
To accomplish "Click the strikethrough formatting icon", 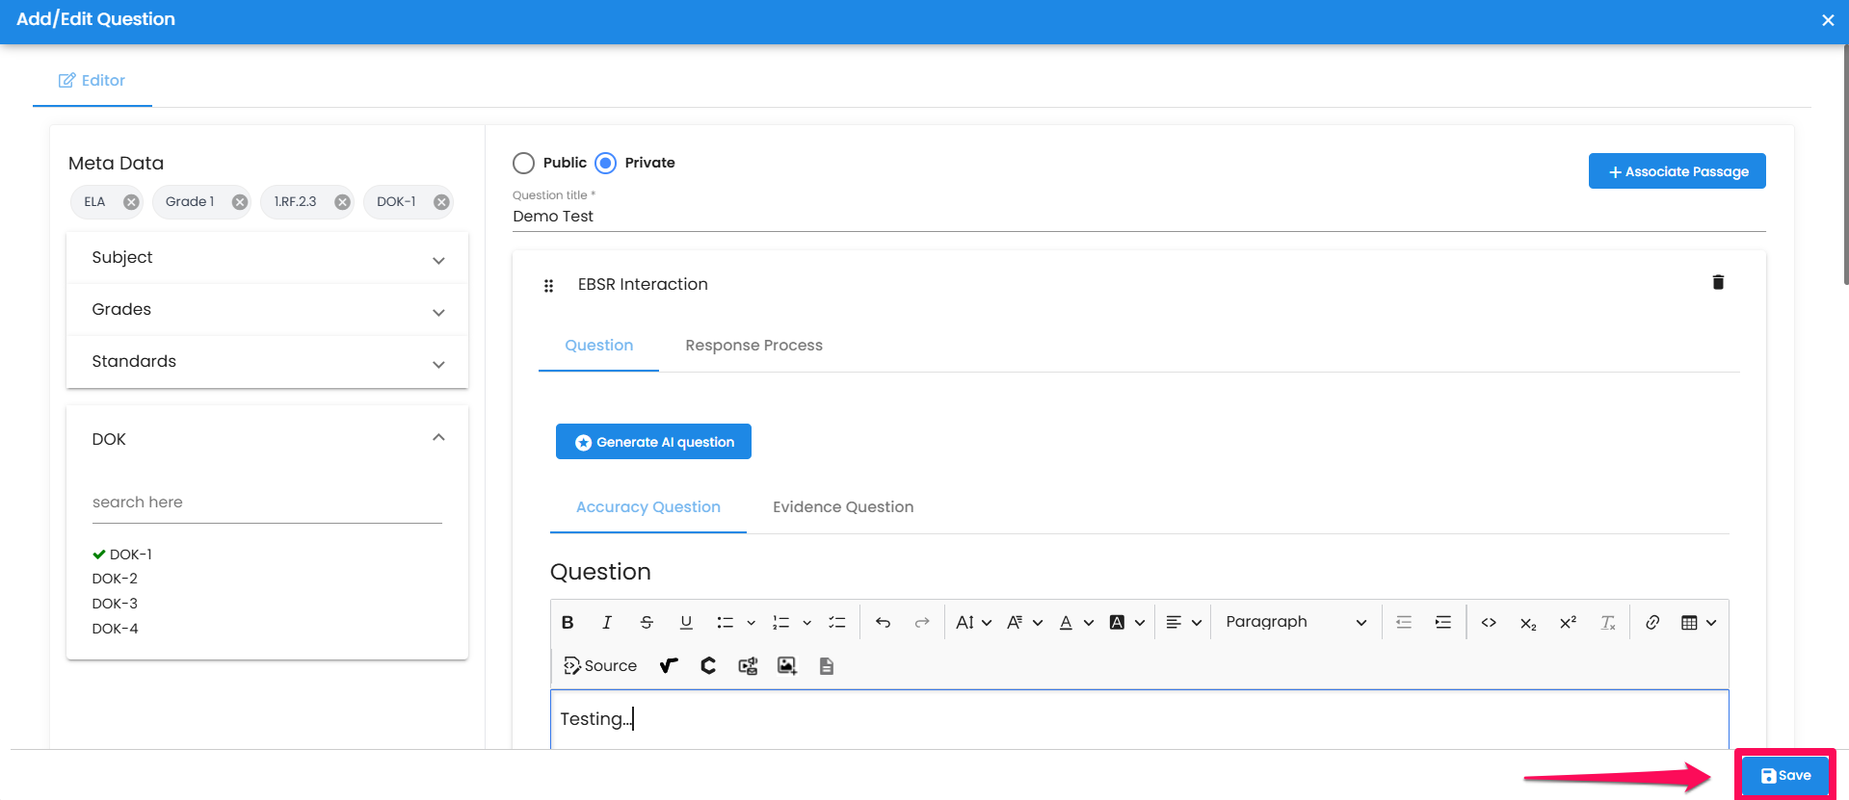I will (x=647, y=623).
